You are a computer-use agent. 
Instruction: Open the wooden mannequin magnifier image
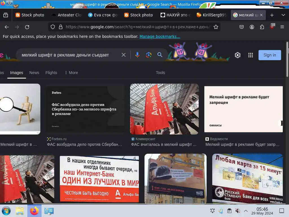coord(20,109)
